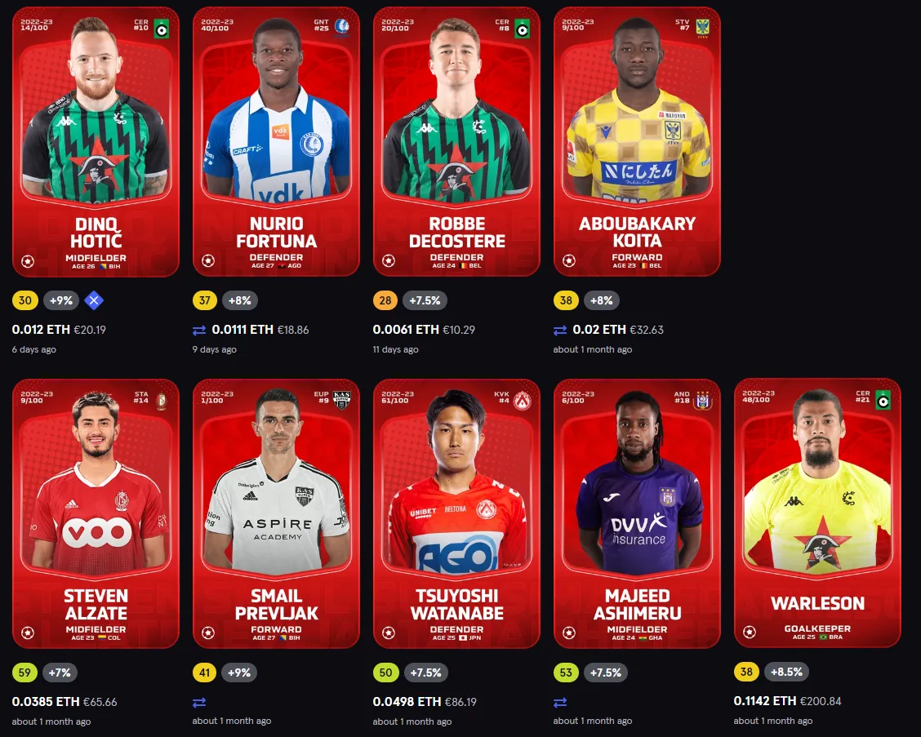This screenshot has height=737, width=921.
Task: Select the Robbe Decostere player card
Action: [456, 141]
